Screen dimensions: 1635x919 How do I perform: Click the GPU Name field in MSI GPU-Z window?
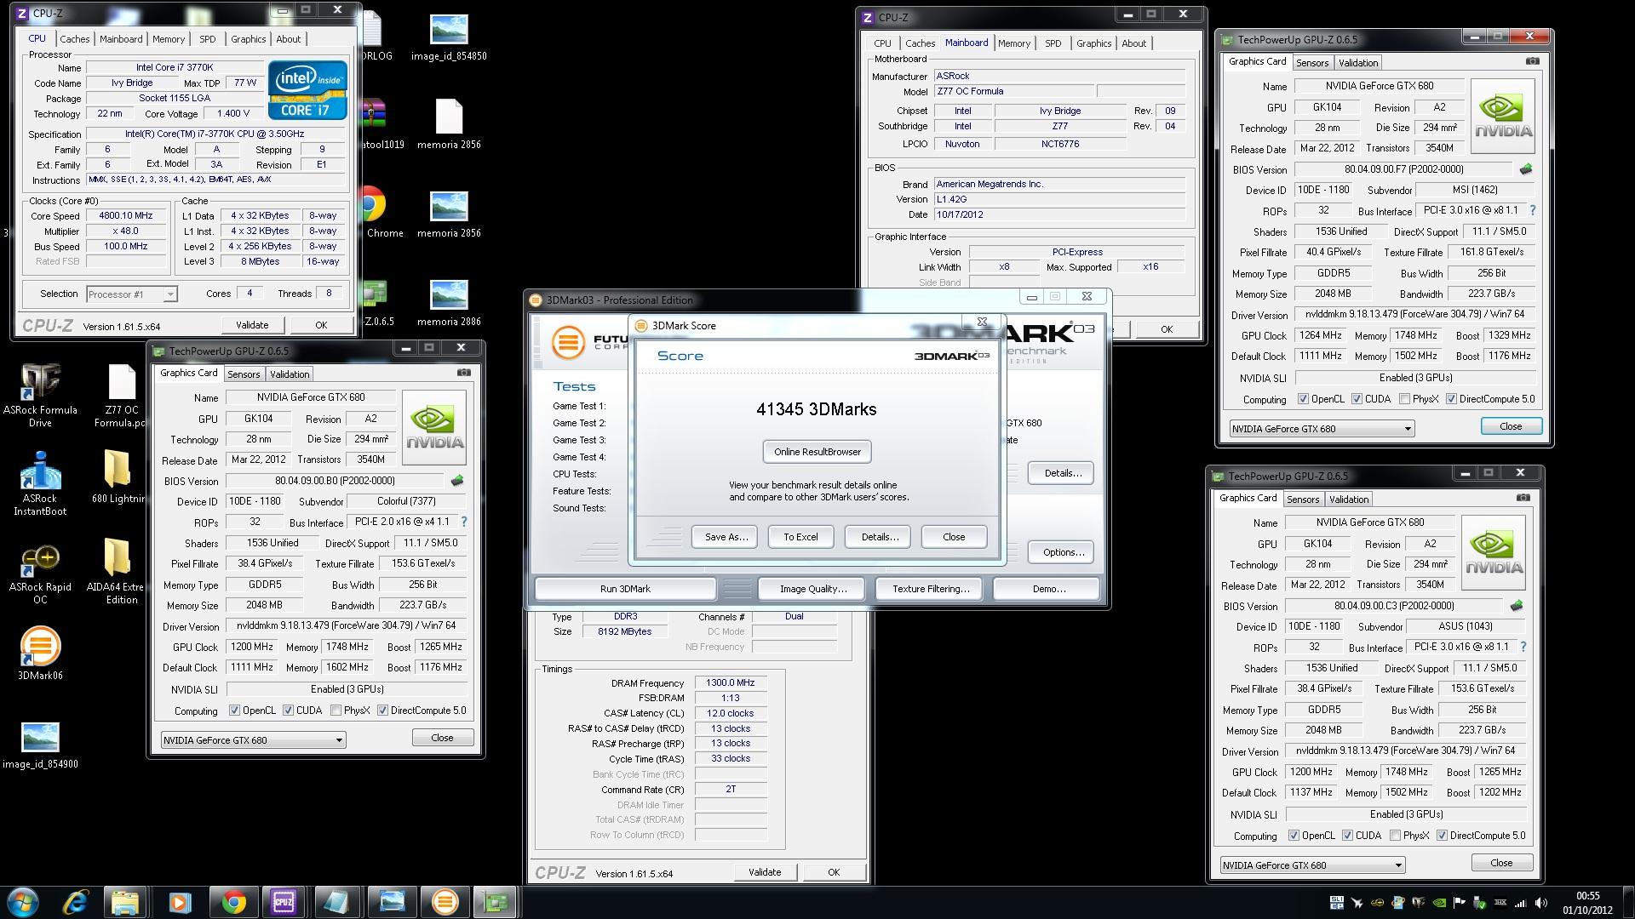pos(1379,86)
